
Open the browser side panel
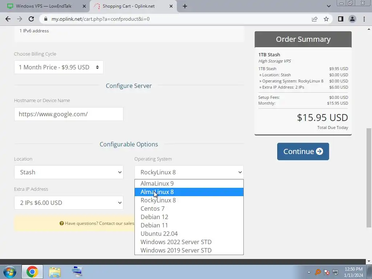pyautogui.click(x=341, y=19)
